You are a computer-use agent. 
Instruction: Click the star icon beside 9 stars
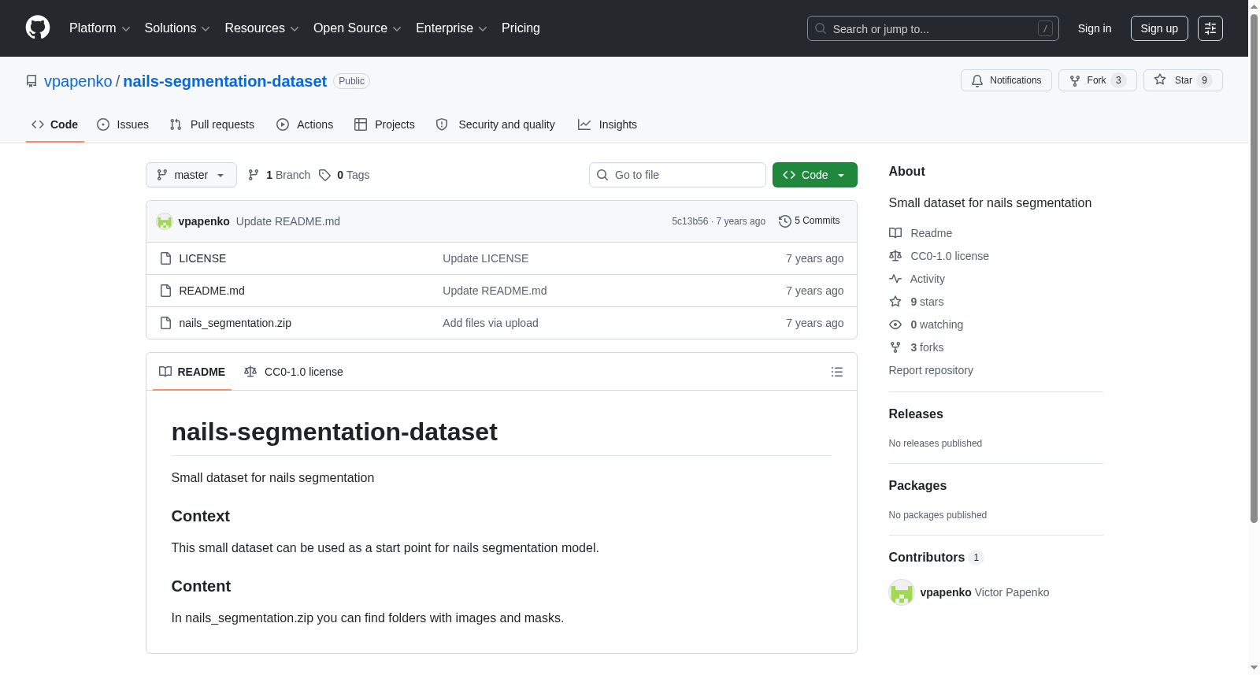click(x=895, y=302)
